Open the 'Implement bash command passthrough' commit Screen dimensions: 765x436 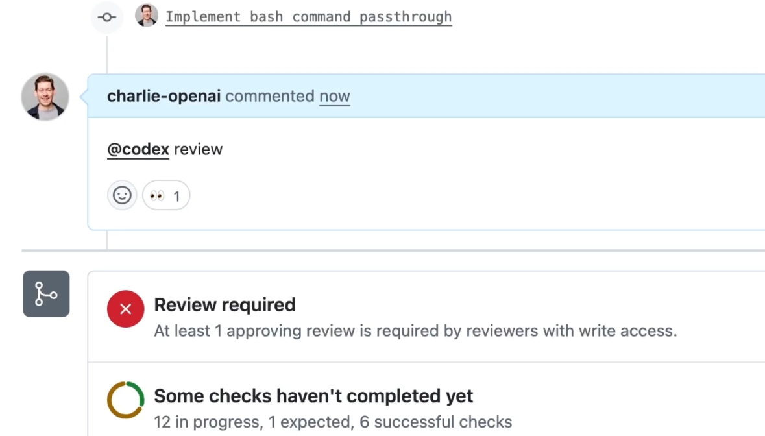point(308,17)
